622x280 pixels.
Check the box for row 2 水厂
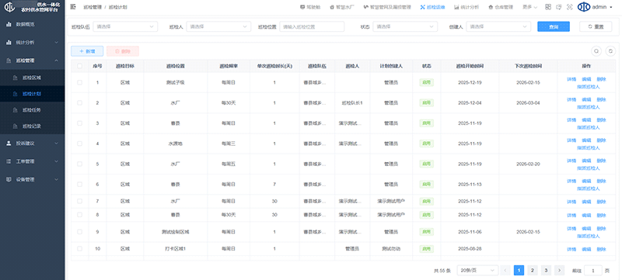point(80,103)
